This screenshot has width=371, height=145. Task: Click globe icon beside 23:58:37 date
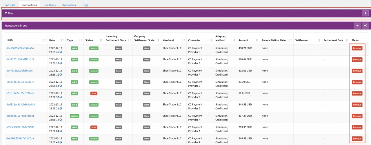[61, 97]
